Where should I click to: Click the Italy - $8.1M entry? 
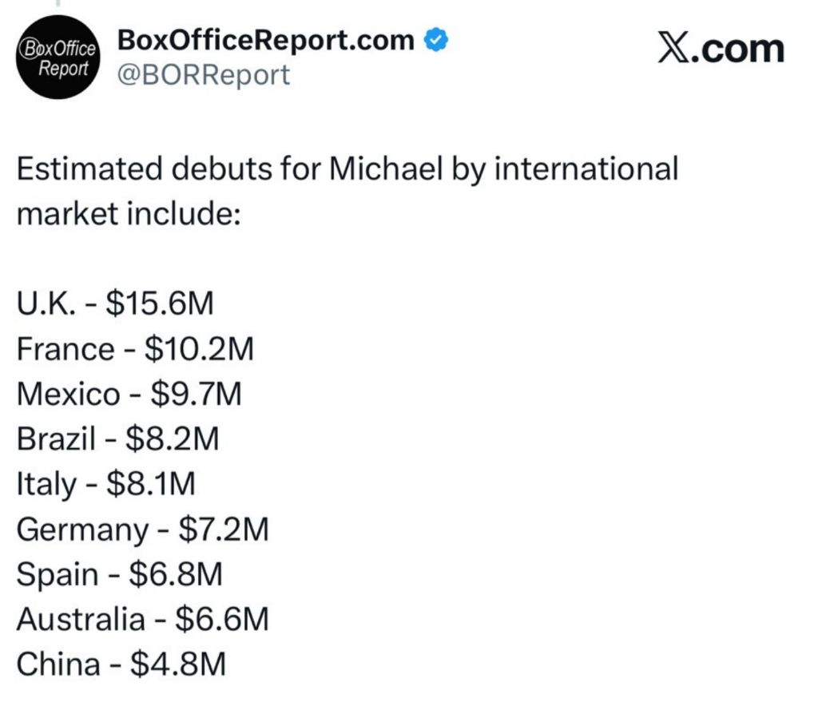tap(105, 484)
